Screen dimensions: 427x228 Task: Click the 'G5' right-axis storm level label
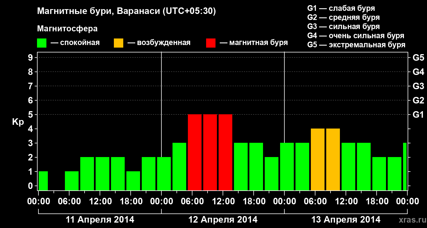point(418,58)
